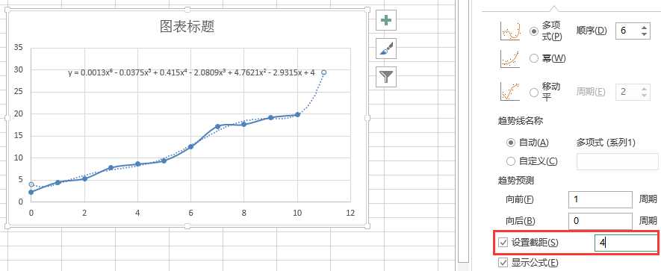Toggle the 显示公式(E) checkbox
This screenshot has width=661, height=271.
click(503, 263)
